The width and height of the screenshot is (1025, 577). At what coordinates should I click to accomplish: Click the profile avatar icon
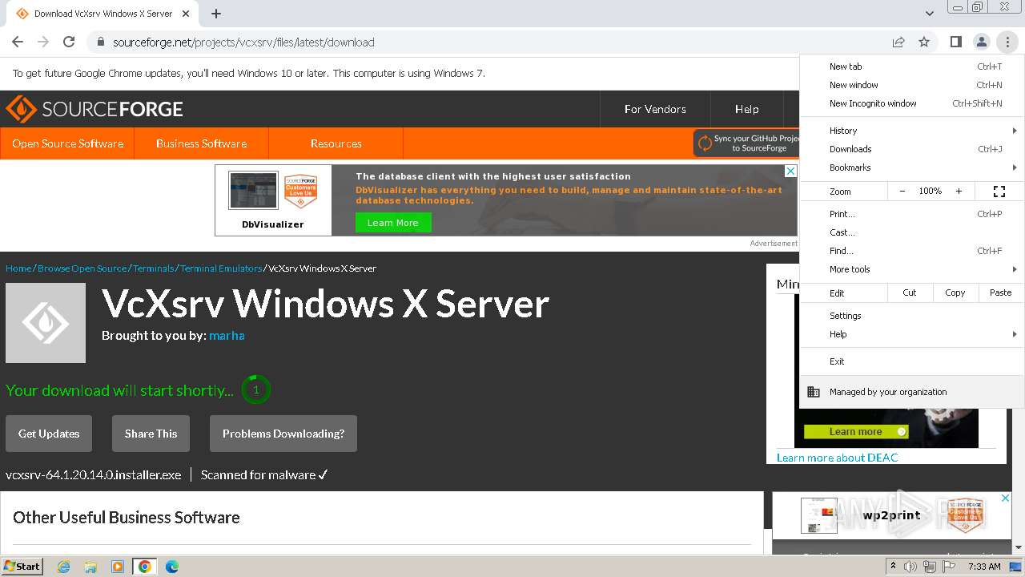(981, 42)
